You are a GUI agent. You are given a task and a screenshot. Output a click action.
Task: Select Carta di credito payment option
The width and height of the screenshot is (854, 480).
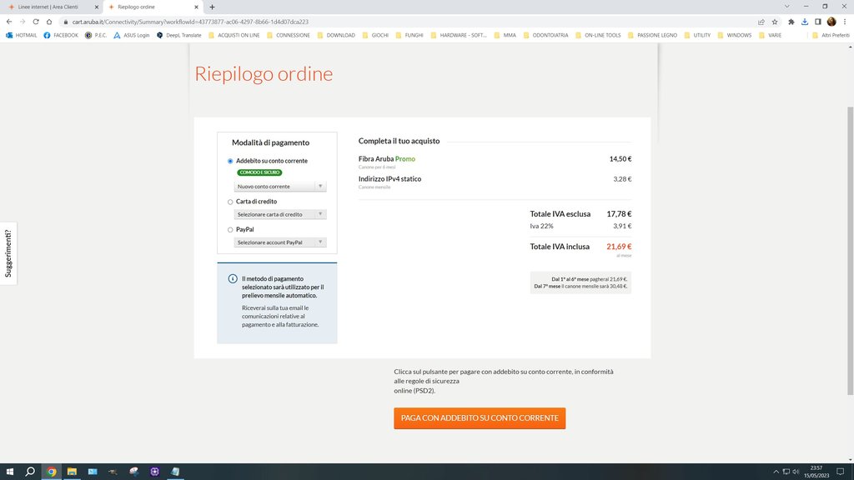(230, 202)
